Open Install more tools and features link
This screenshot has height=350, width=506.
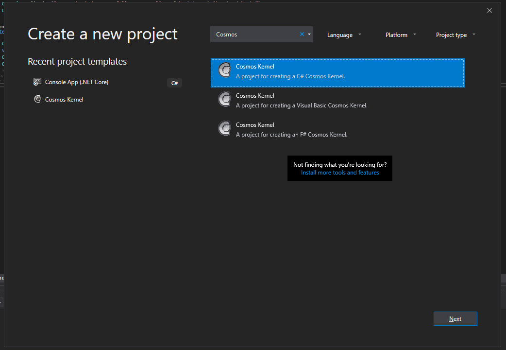point(340,173)
